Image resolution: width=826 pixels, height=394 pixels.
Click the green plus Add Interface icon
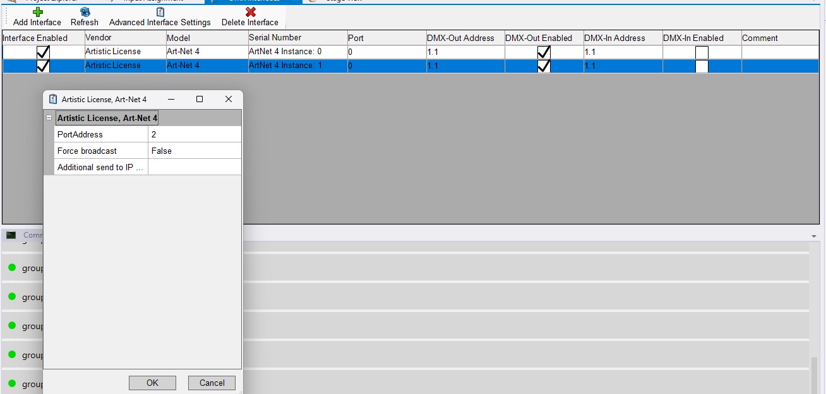pos(37,12)
